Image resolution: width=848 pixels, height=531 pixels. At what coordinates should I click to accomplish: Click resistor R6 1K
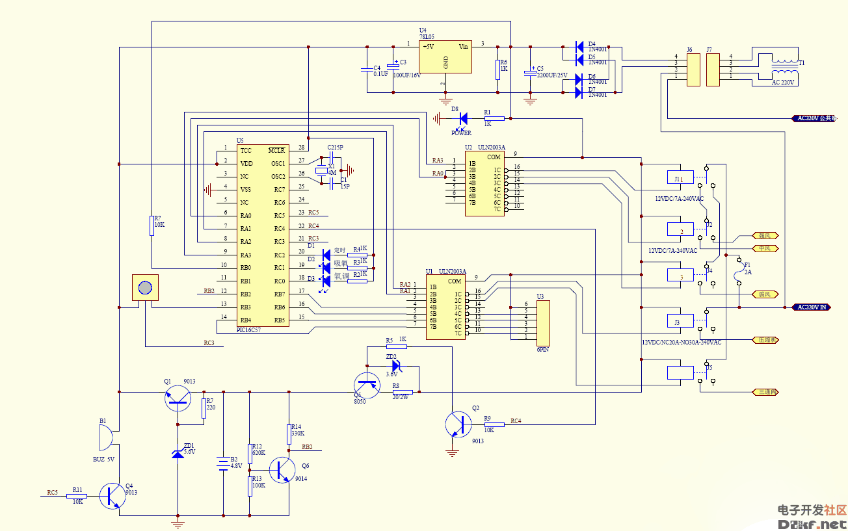497,70
